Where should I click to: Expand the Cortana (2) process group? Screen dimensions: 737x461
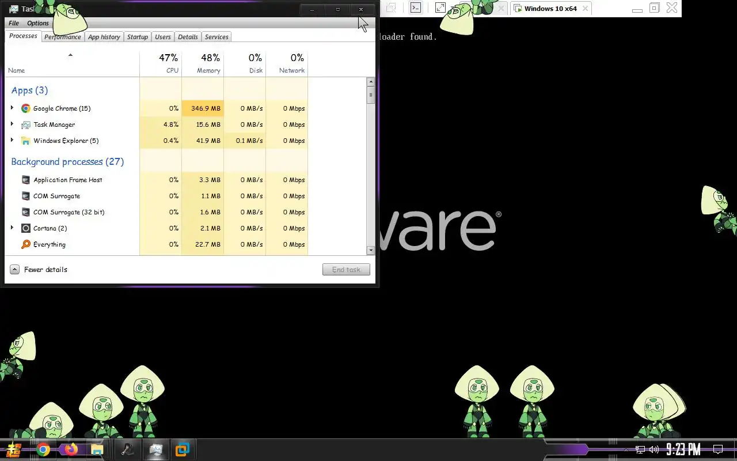tap(12, 228)
